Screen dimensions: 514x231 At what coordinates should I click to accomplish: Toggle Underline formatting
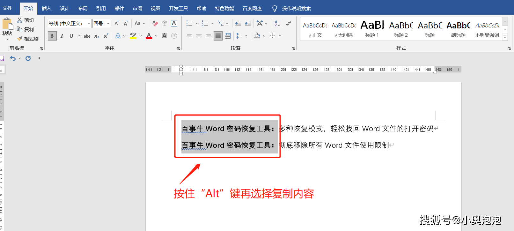tap(71, 36)
